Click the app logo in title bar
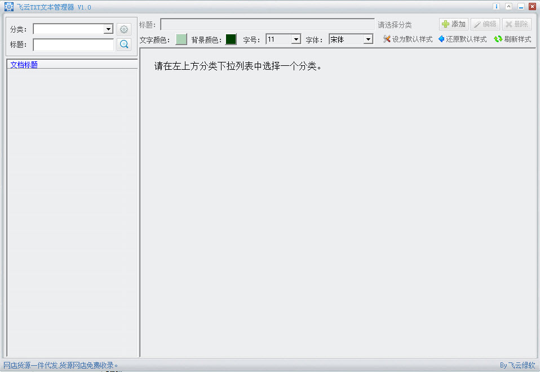540x372 pixels. [x=9, y=7]
